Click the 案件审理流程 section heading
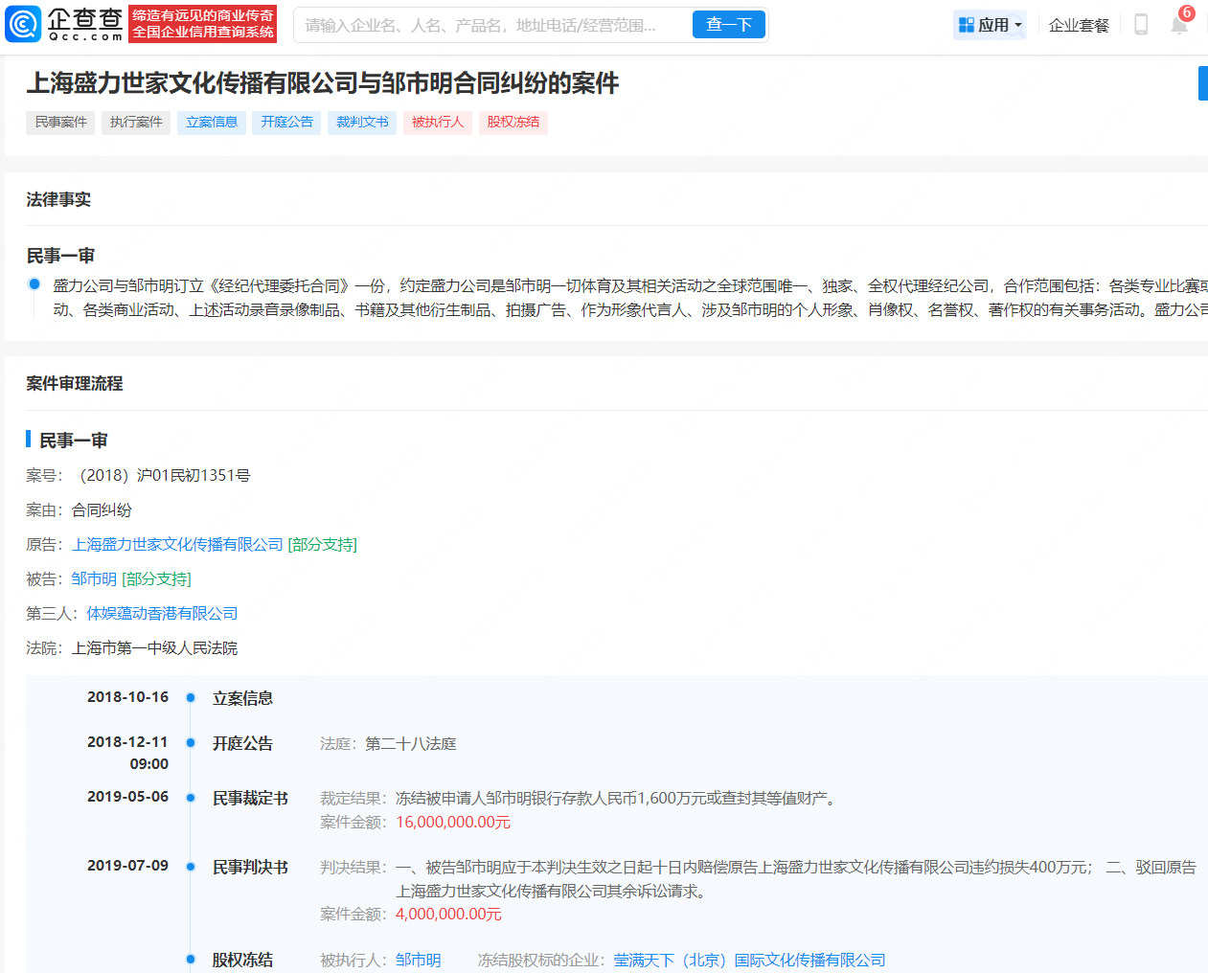1208x973 pixels. click(x=75, y=384)
